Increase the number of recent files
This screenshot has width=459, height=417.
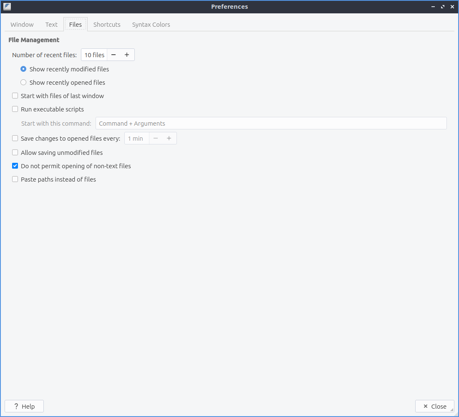tap(127, 55)
